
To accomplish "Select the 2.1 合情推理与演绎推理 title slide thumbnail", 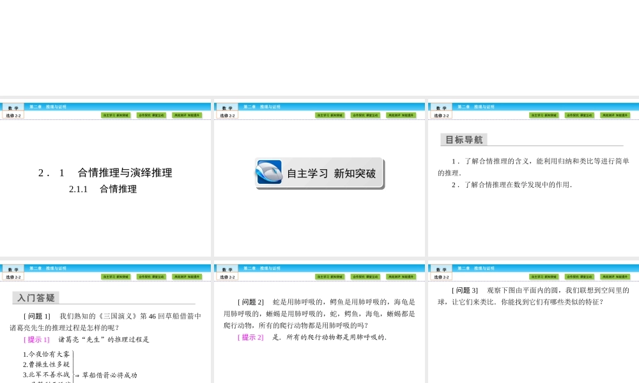I will pyautogui.click(x=106, y=179).
